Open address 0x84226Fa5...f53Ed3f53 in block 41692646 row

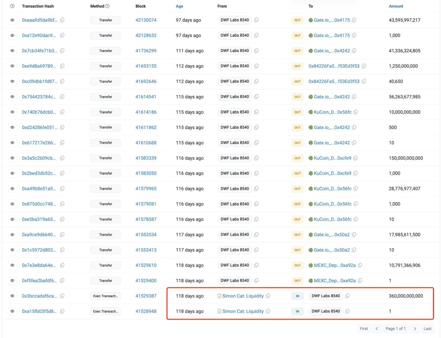click(334, 81)
